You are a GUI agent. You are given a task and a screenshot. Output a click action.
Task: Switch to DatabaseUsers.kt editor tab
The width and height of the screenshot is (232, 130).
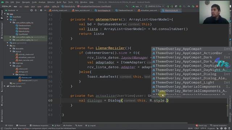coord(124,10)
